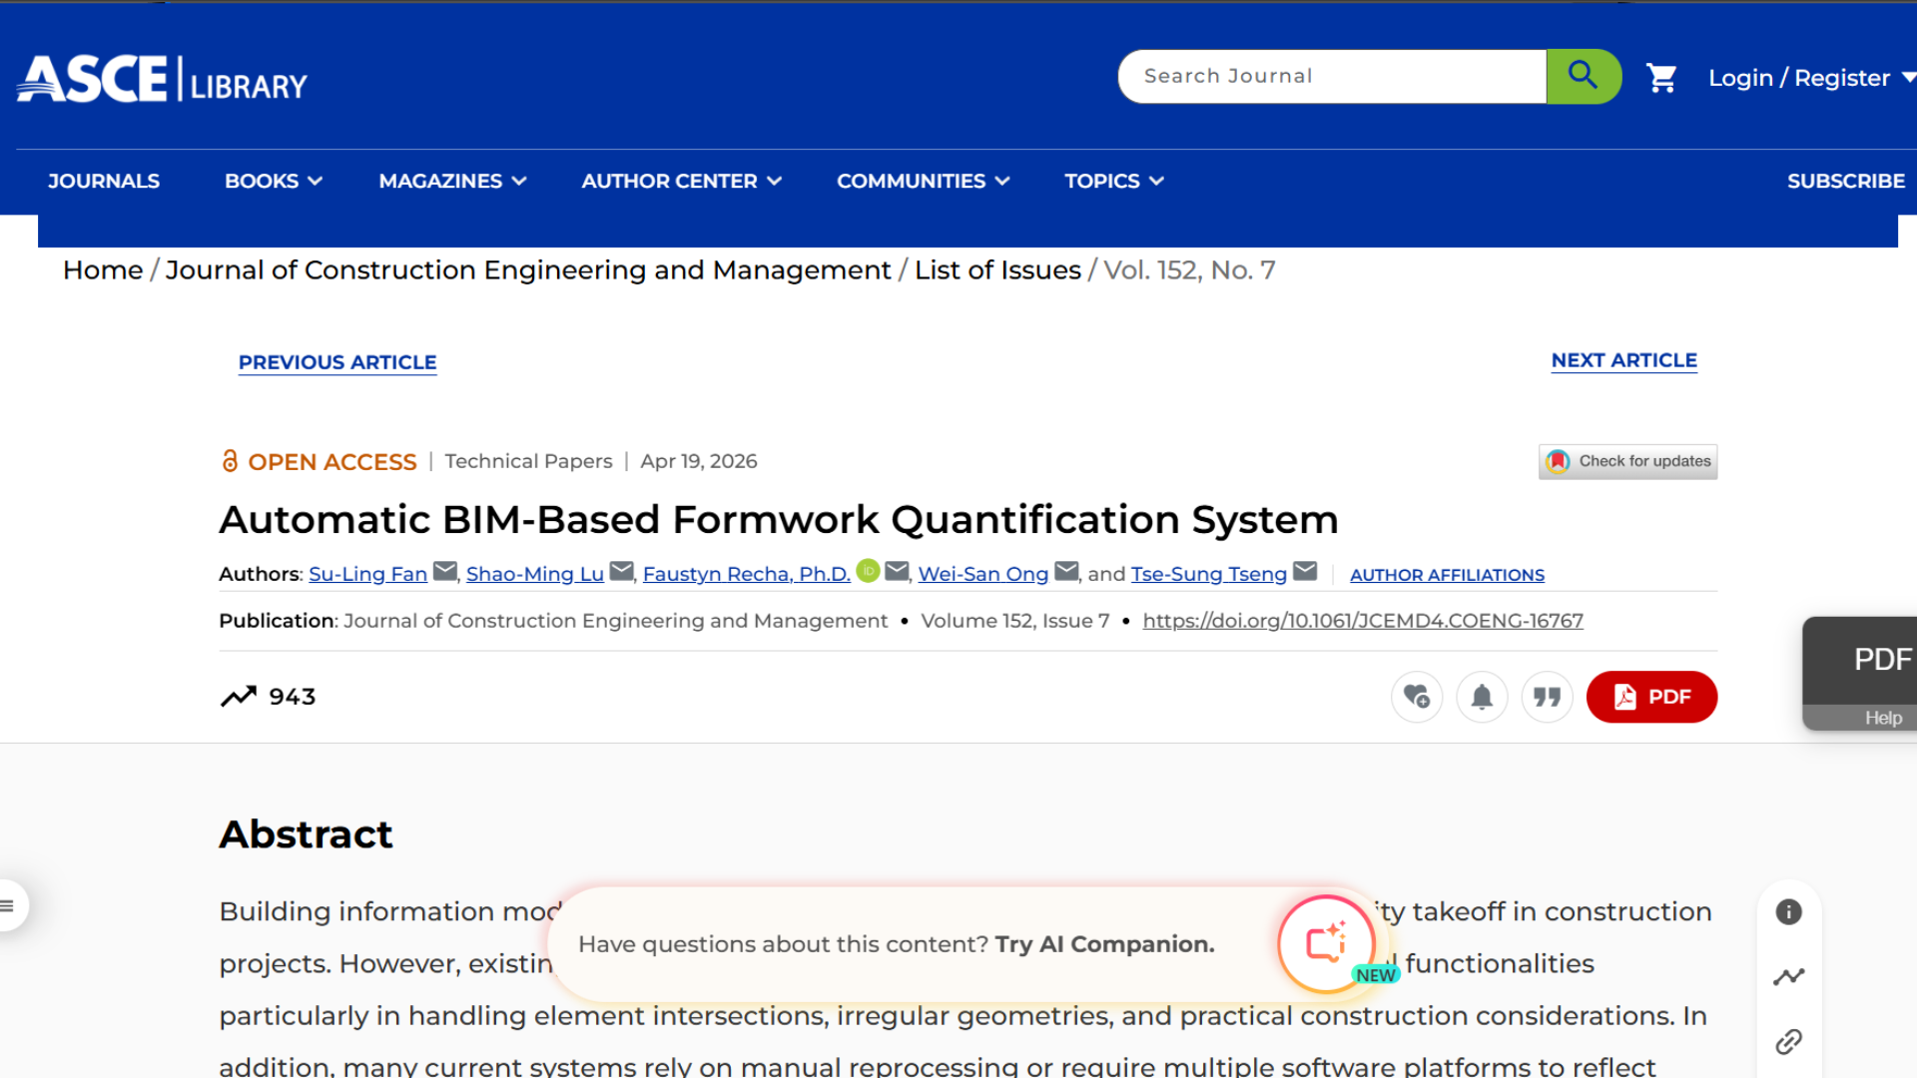
Task: Click the bell alert icon
Action: [1482, 697]
